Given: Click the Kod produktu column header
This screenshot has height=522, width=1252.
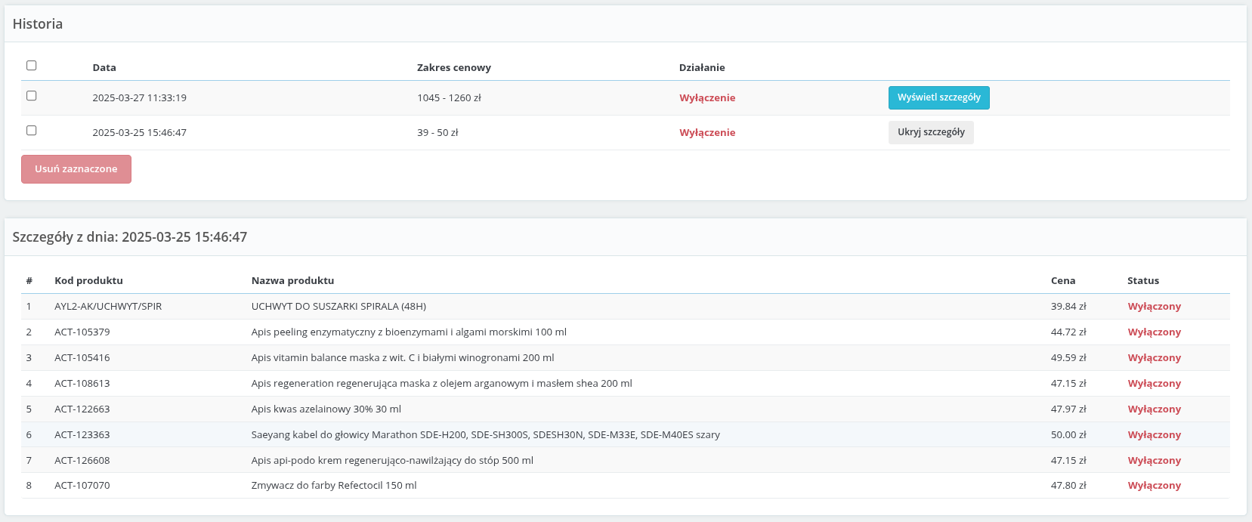Looking at the screenshot, I should click(88, 280).
